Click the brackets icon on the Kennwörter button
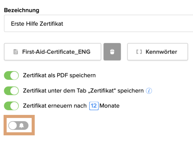Viewport: 193px width, 143px height. tap(139, 52)
